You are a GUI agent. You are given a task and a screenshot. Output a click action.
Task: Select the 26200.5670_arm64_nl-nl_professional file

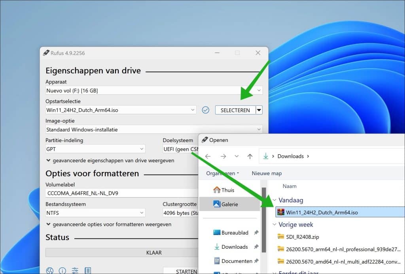pyautogui.click(x=339, y=249)
